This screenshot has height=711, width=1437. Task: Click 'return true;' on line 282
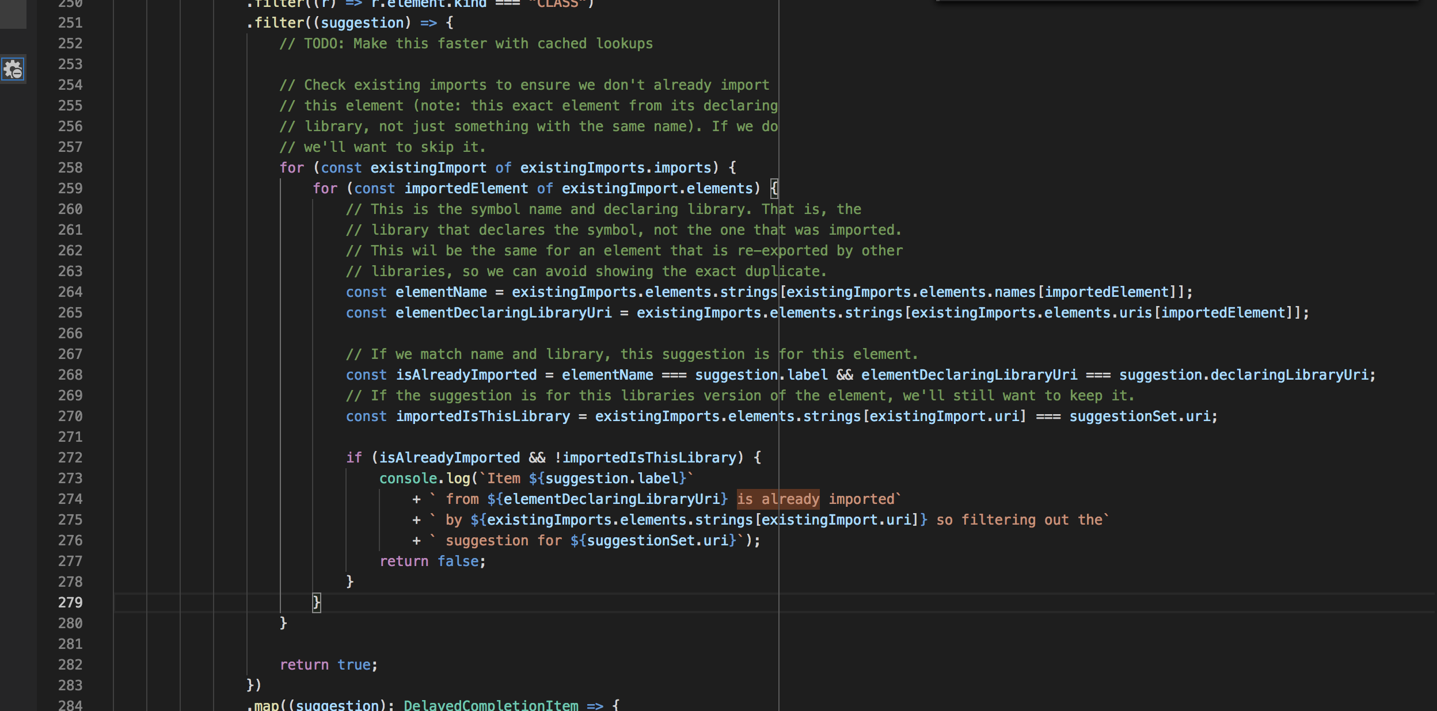(329, 665)
